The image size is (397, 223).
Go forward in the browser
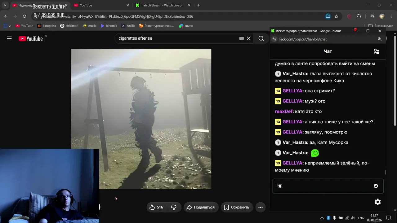(15, 16)
